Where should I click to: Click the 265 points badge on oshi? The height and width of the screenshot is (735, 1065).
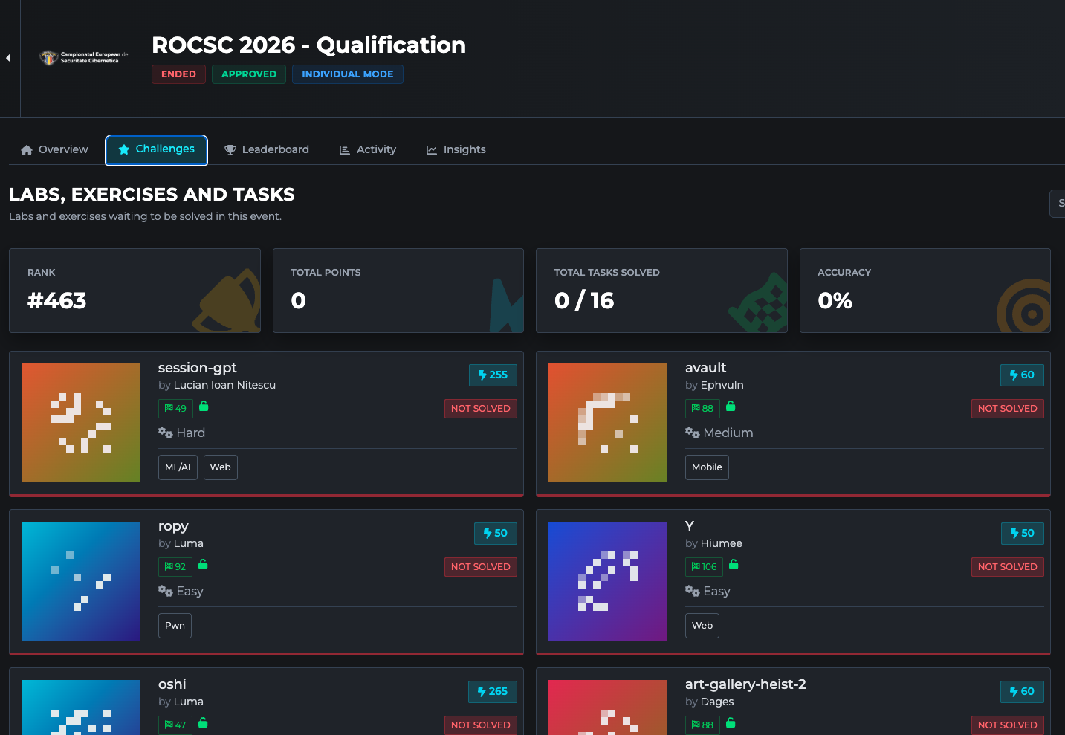493,692
